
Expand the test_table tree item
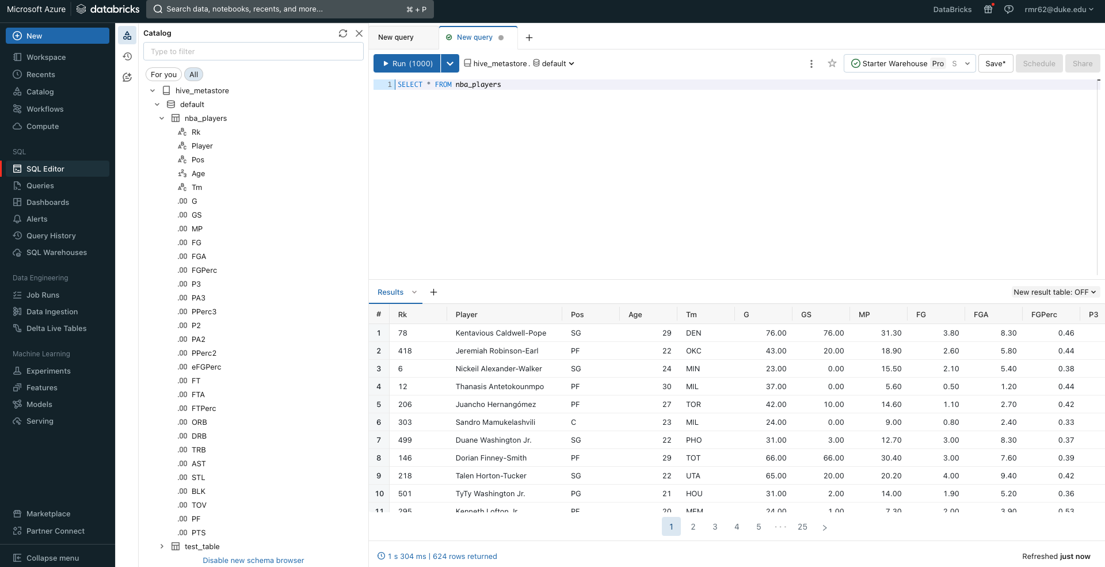162,546
